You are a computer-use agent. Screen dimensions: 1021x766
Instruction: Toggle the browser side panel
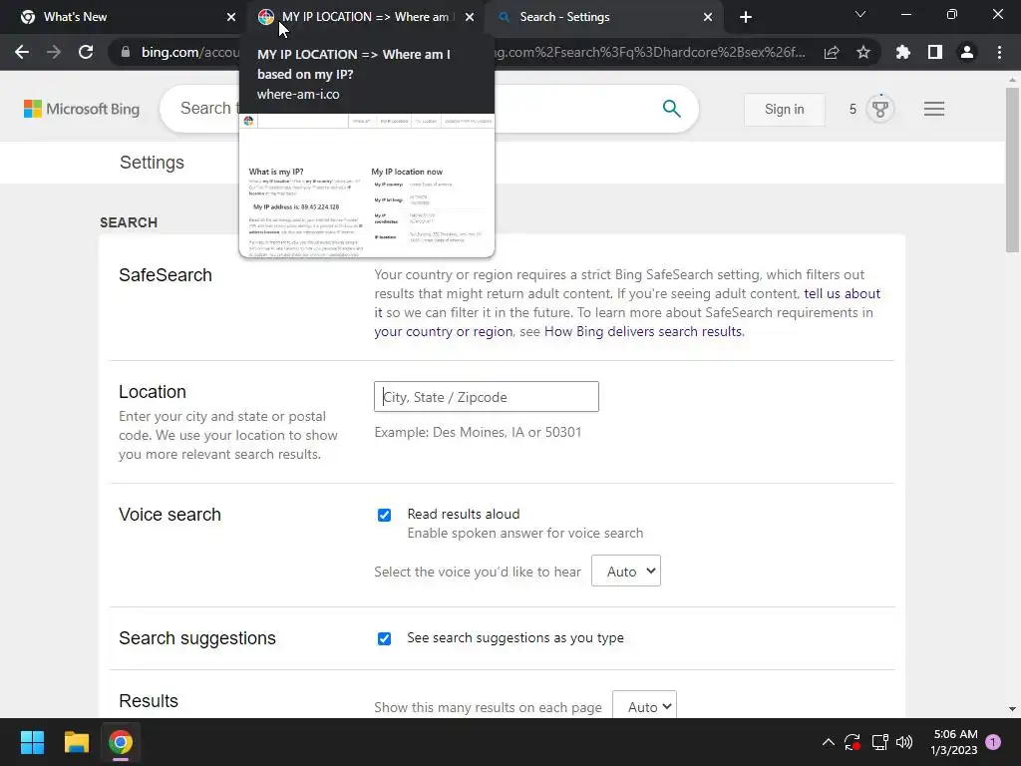coord(935,52)
